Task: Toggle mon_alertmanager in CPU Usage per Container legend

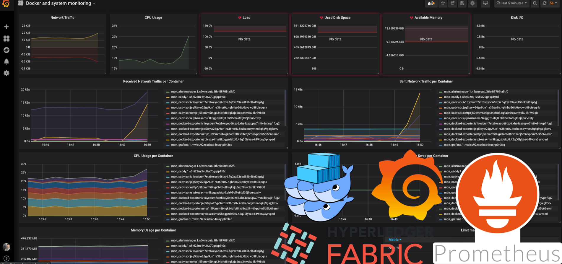Action: click(203, 166)
